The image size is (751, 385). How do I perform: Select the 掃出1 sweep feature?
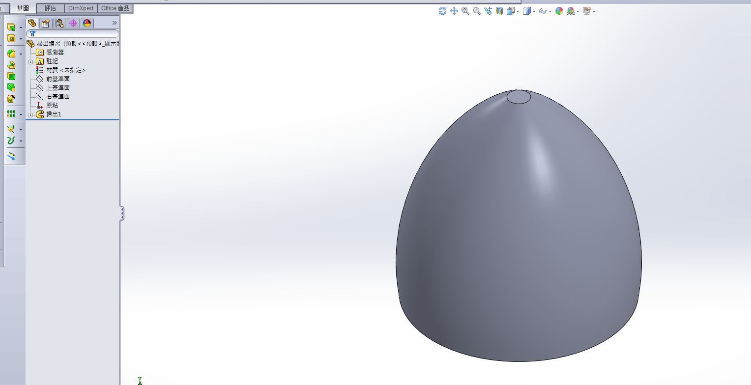49,114
